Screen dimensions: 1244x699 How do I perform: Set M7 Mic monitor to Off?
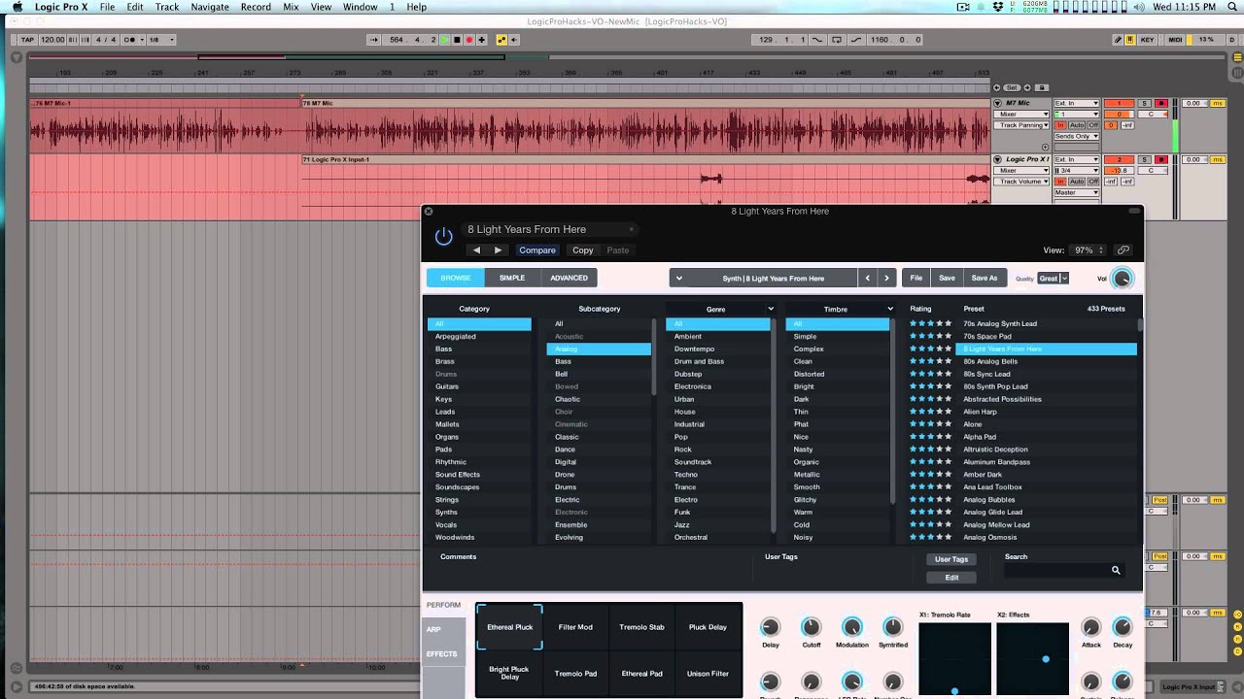pos(1093,125)
